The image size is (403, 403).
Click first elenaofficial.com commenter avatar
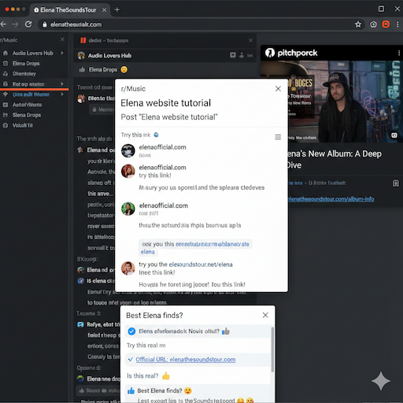pos(128,150)
